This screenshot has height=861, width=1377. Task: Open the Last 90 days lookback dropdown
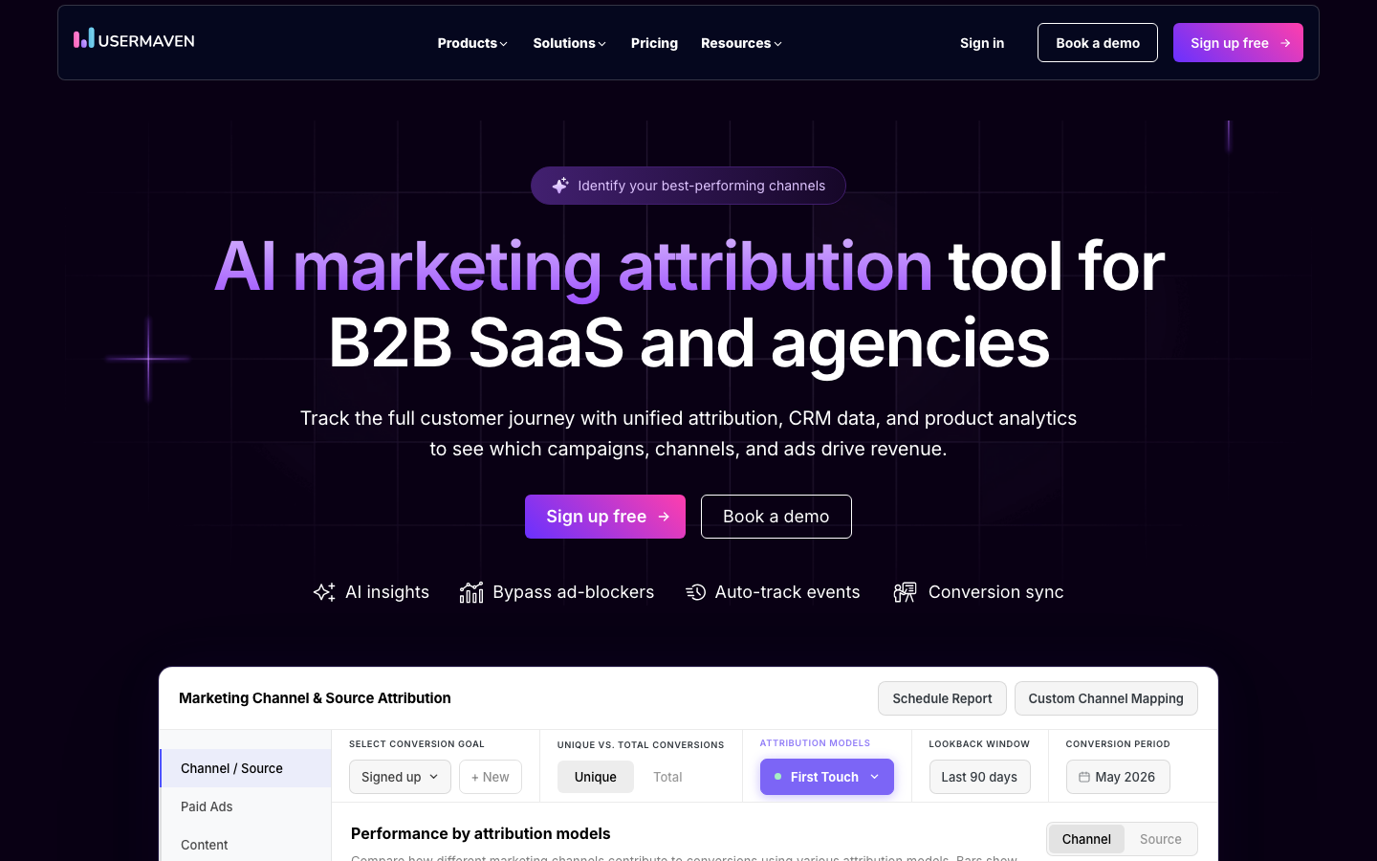pos(979,777)
